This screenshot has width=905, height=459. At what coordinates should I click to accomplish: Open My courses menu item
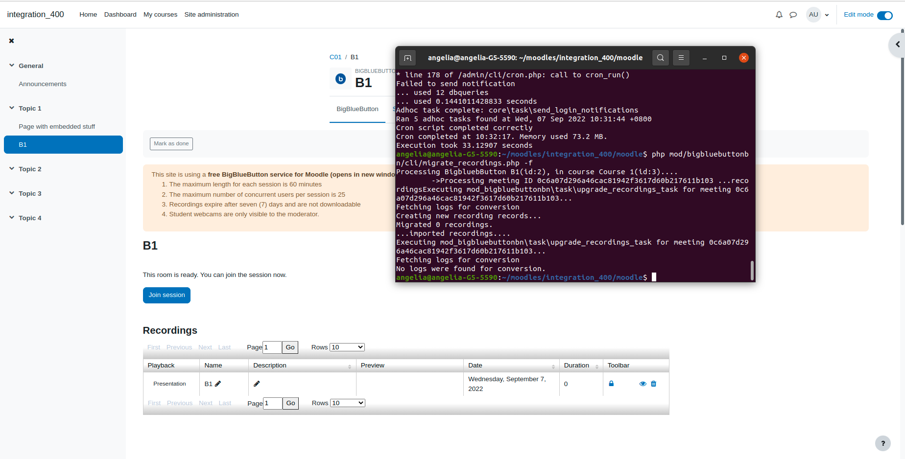click(160, 15)
